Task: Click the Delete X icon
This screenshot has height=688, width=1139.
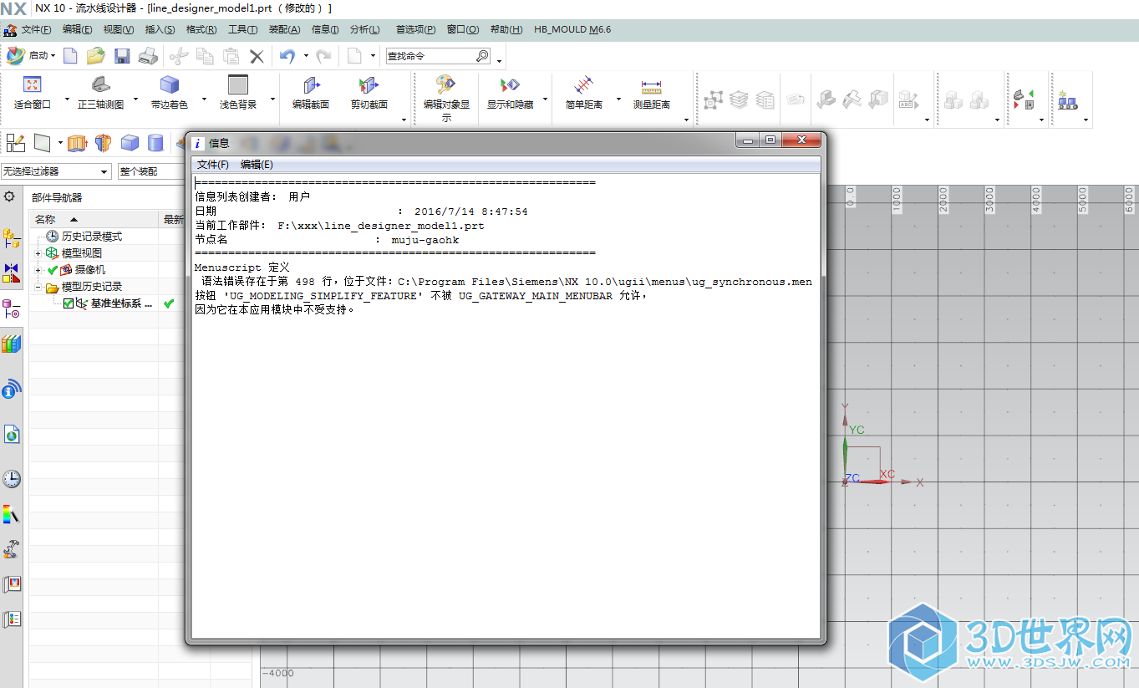Action: point(257,56)
